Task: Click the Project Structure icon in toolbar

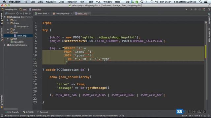Action: pyautogui.click(x=204, y=10)
